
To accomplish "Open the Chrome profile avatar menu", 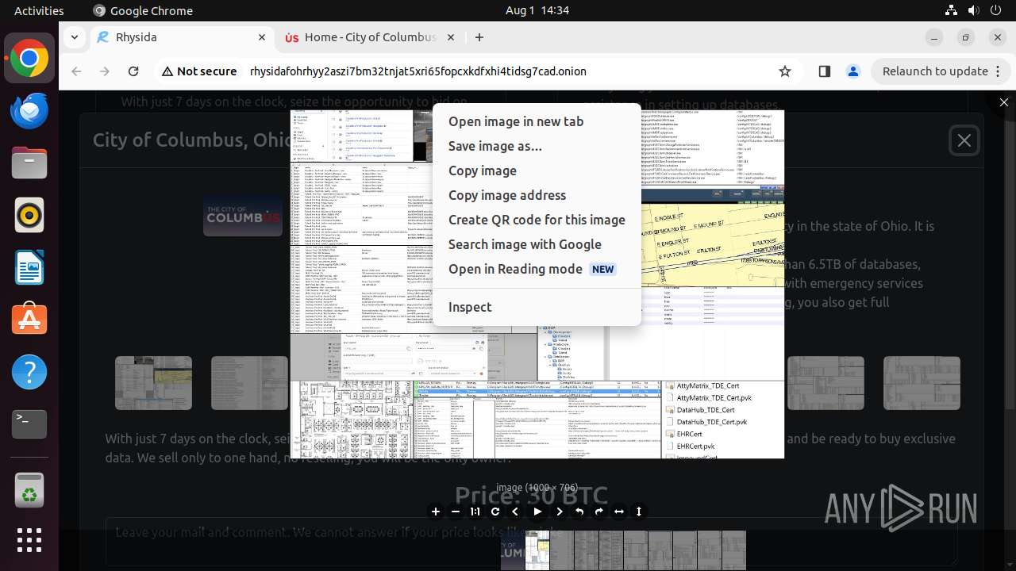I will click(853, 71).
